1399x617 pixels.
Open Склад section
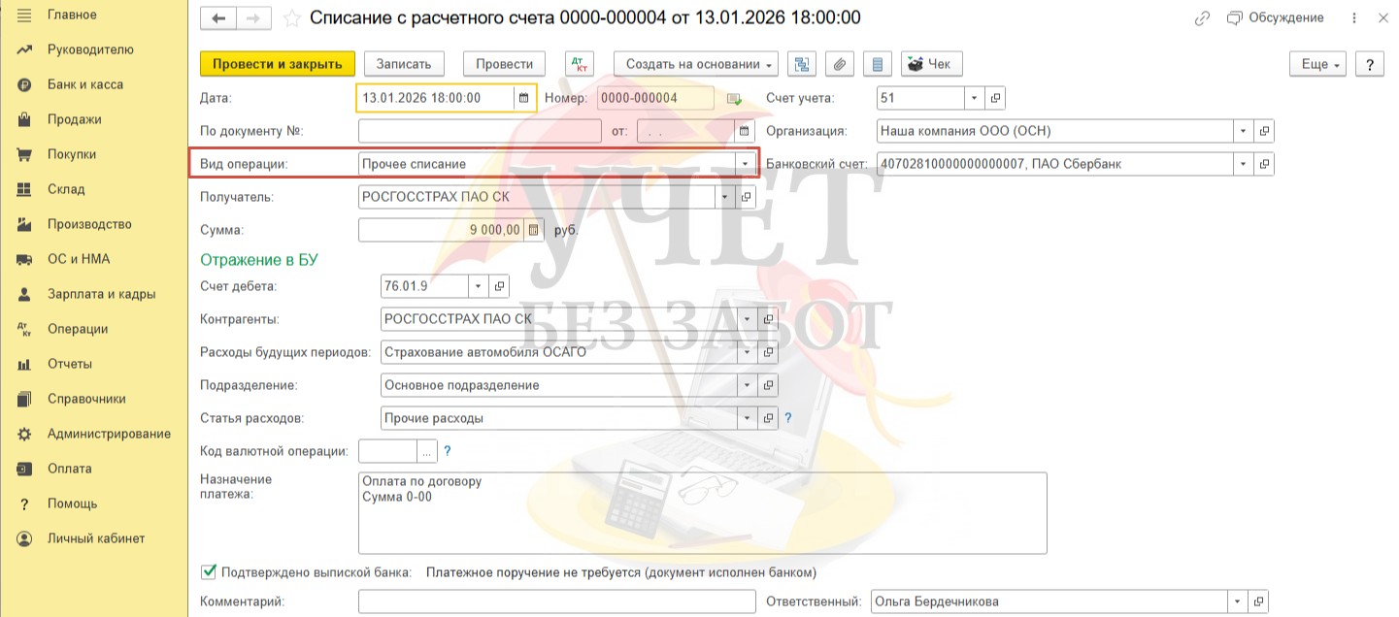coord(66,189)
